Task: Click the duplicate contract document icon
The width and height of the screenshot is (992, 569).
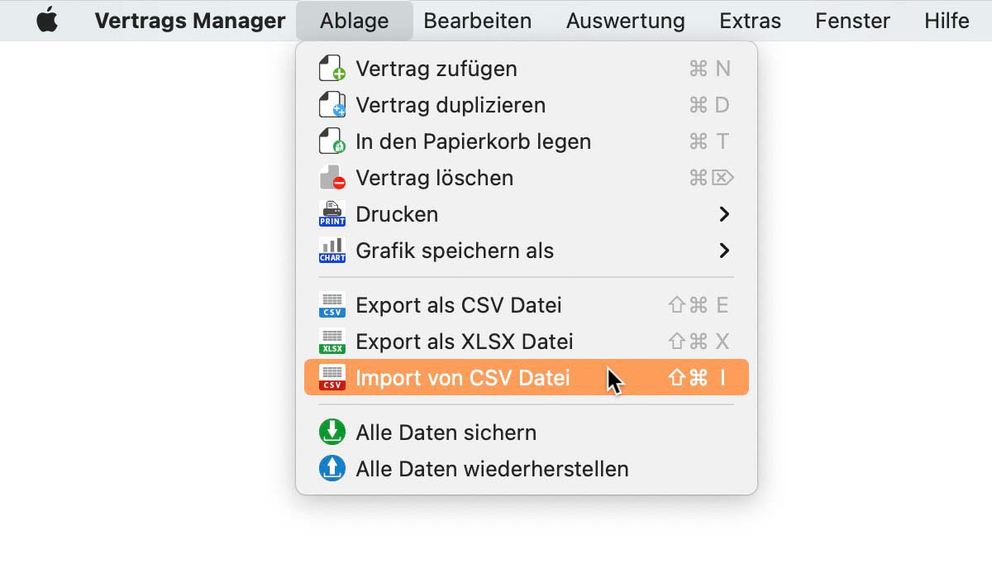Action: (331, 105)
